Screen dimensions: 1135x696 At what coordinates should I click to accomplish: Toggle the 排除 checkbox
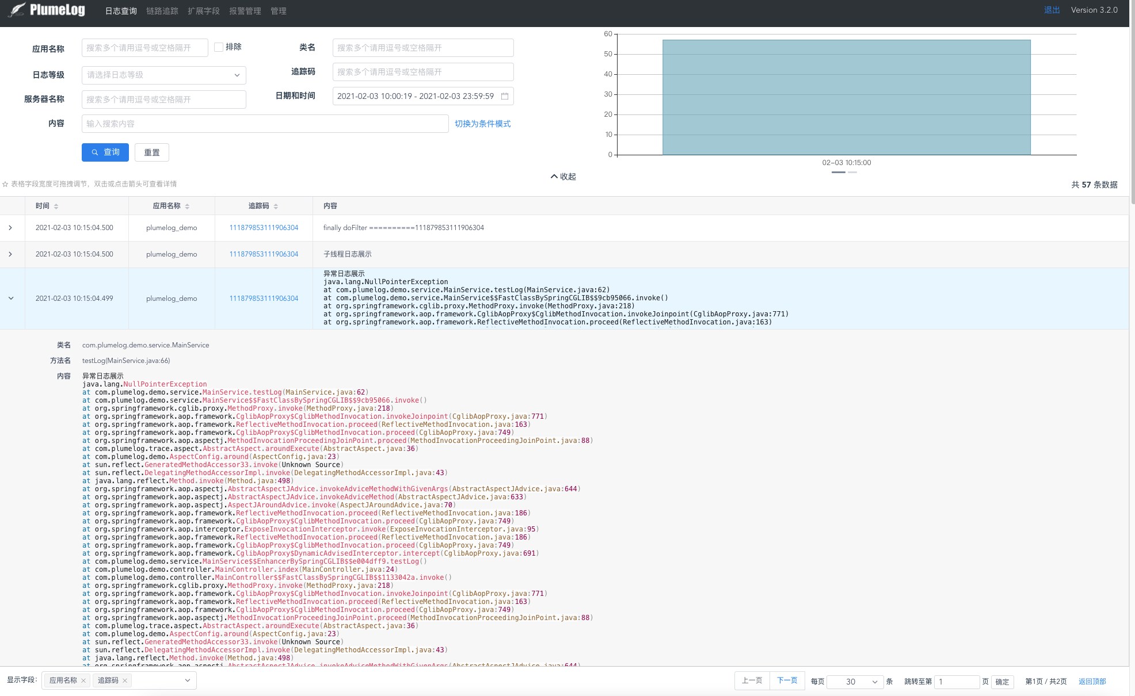[219, 47]
